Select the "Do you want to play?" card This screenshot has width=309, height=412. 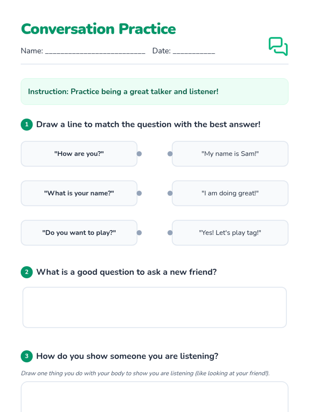click(79, 233)
